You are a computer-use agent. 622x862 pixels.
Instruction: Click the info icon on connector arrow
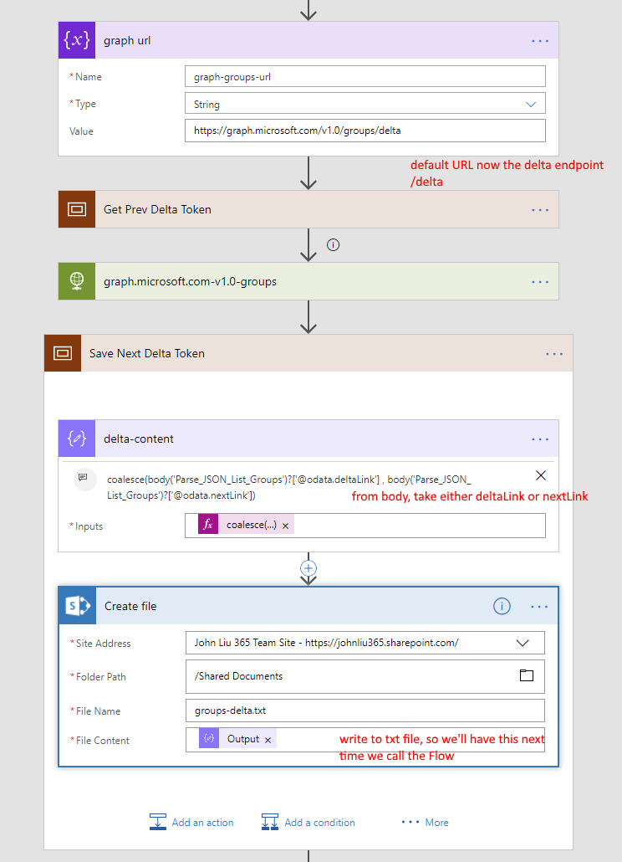pos(333,245)
